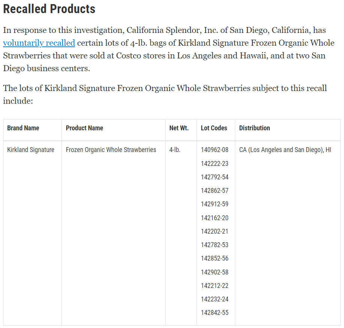Click lot code 142792-54

click(215, 177)
